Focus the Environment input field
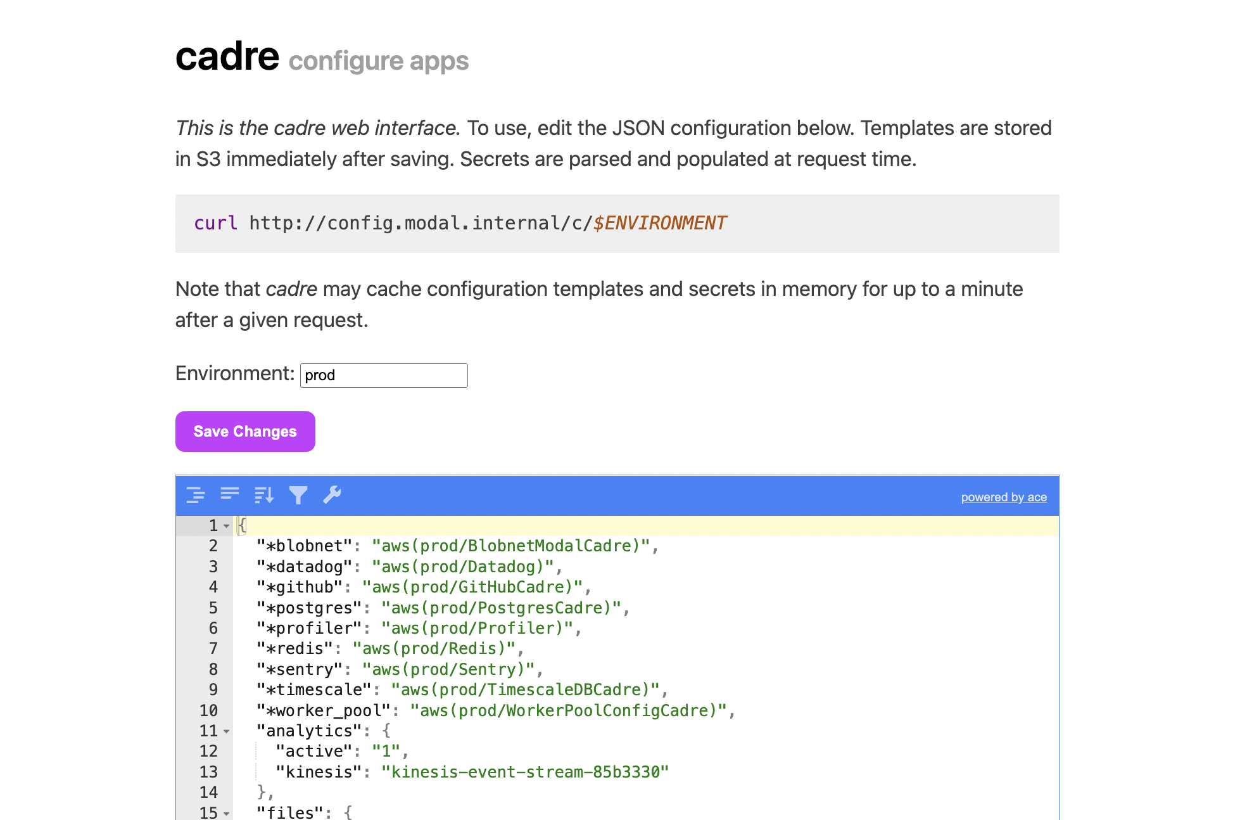 click(384, 375)
